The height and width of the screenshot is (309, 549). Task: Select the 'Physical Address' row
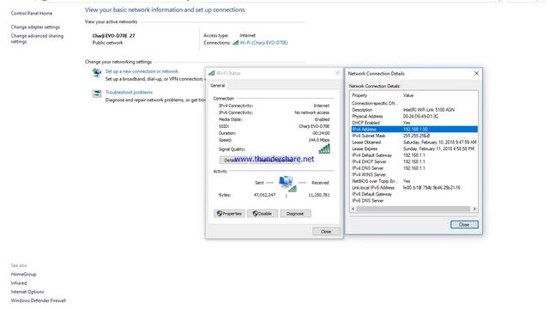(413, 117)
